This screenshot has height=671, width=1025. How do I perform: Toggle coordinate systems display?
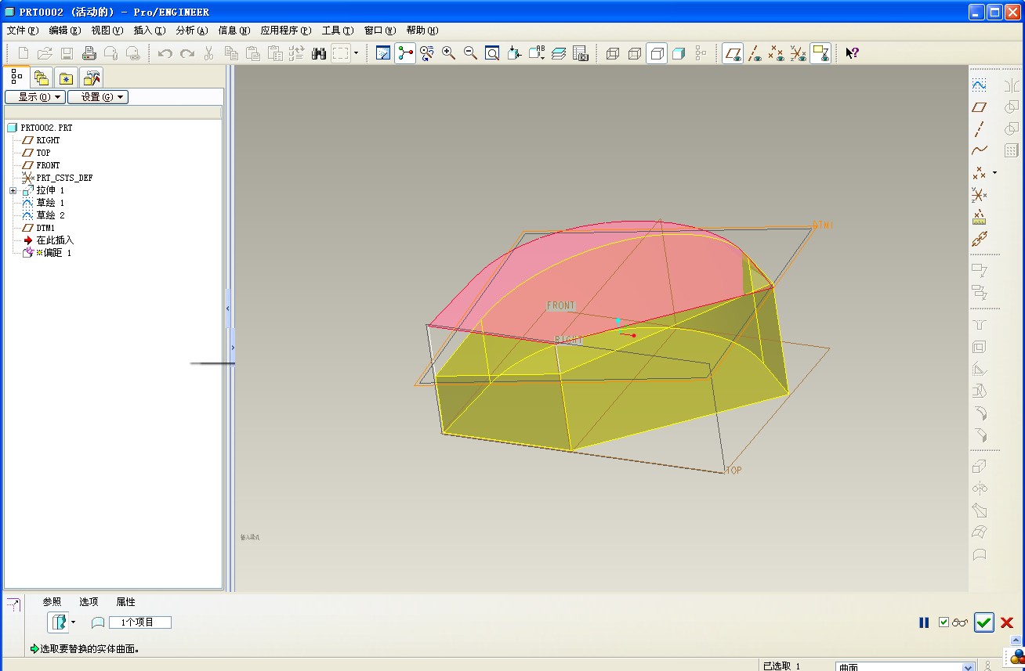(x=798, y=53)
